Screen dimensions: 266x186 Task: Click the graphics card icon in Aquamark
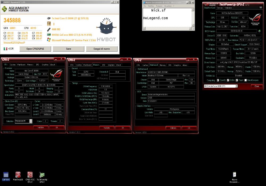coord(49,35)
